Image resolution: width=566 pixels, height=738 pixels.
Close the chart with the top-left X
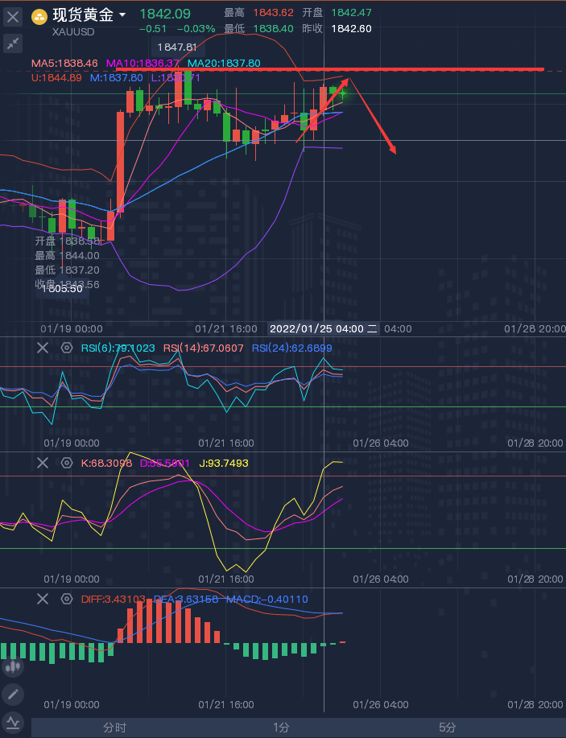pos(14,16)
